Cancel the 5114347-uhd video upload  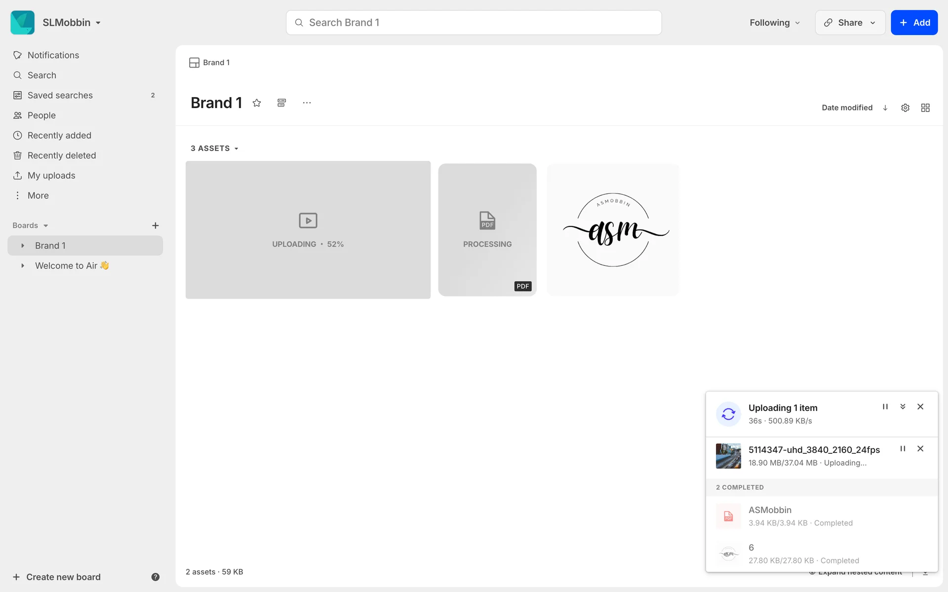click(920, 448)
